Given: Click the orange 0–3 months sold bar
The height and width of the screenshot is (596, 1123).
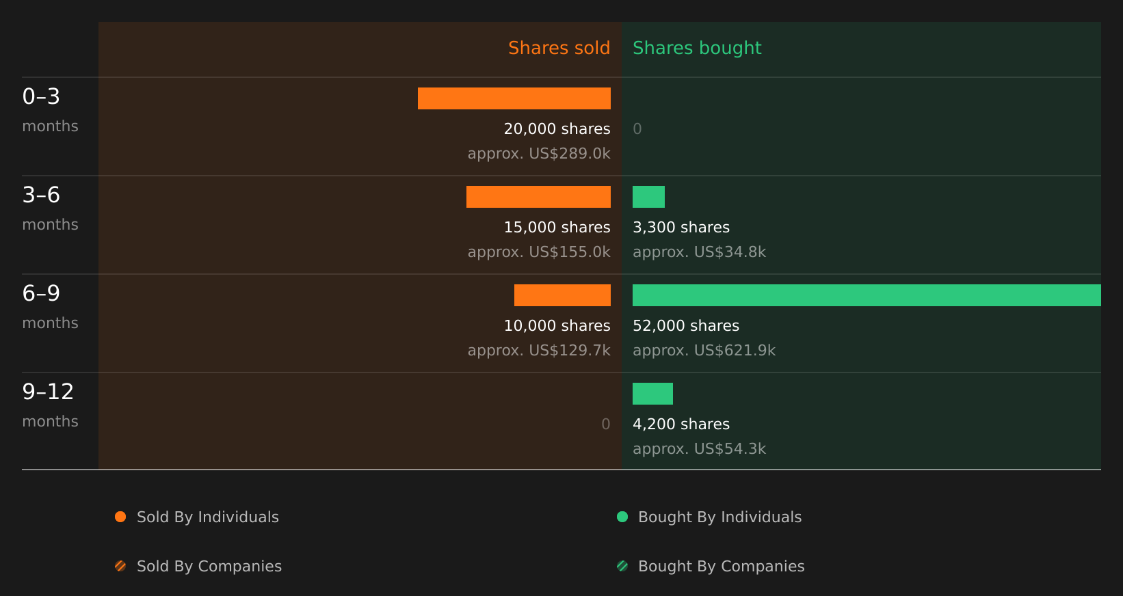Looking at the screenshot, I should (x=514, y=98).
